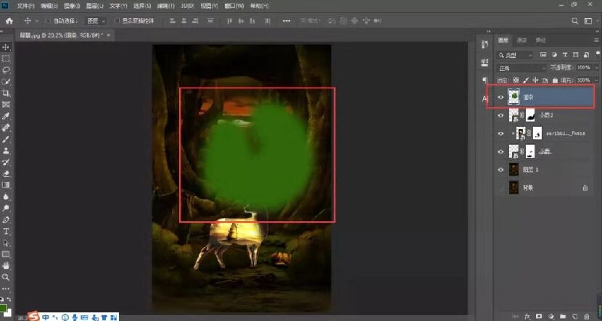This screenshot has height=321, width=602.
Task: Select the Zoom tool
Action: coord(6,277)
